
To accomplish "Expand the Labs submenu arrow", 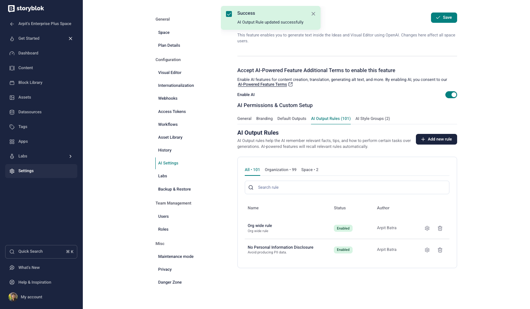I will (x=71, y=156).
